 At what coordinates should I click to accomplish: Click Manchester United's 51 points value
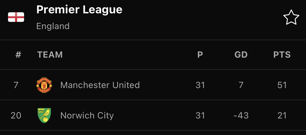click(282, 85)
